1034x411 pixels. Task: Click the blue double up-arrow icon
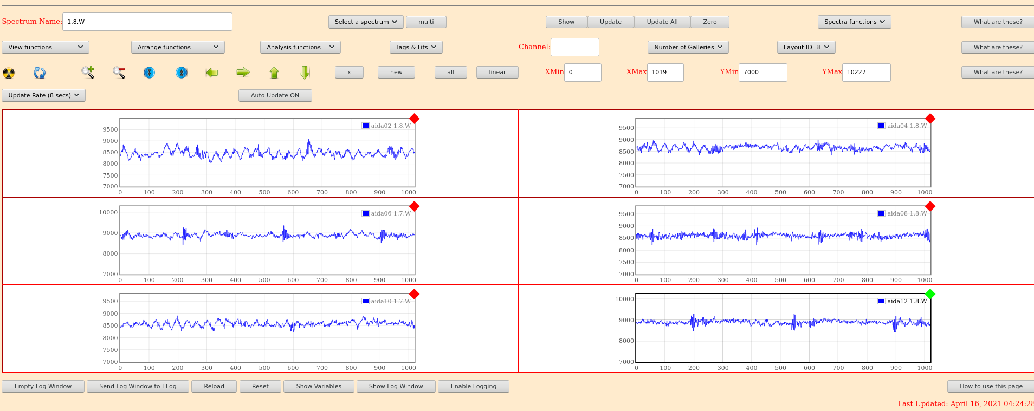point(182,73)
